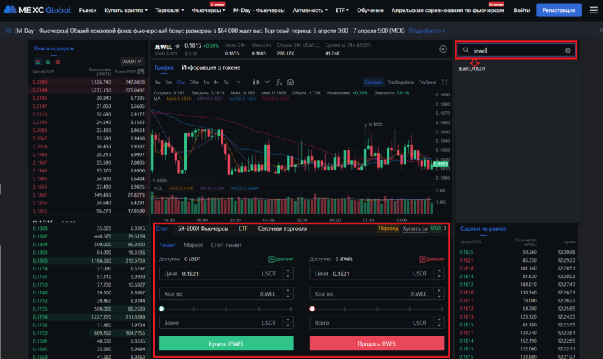Select Лимит order type

pyautogui.click(x=167, y=245)
